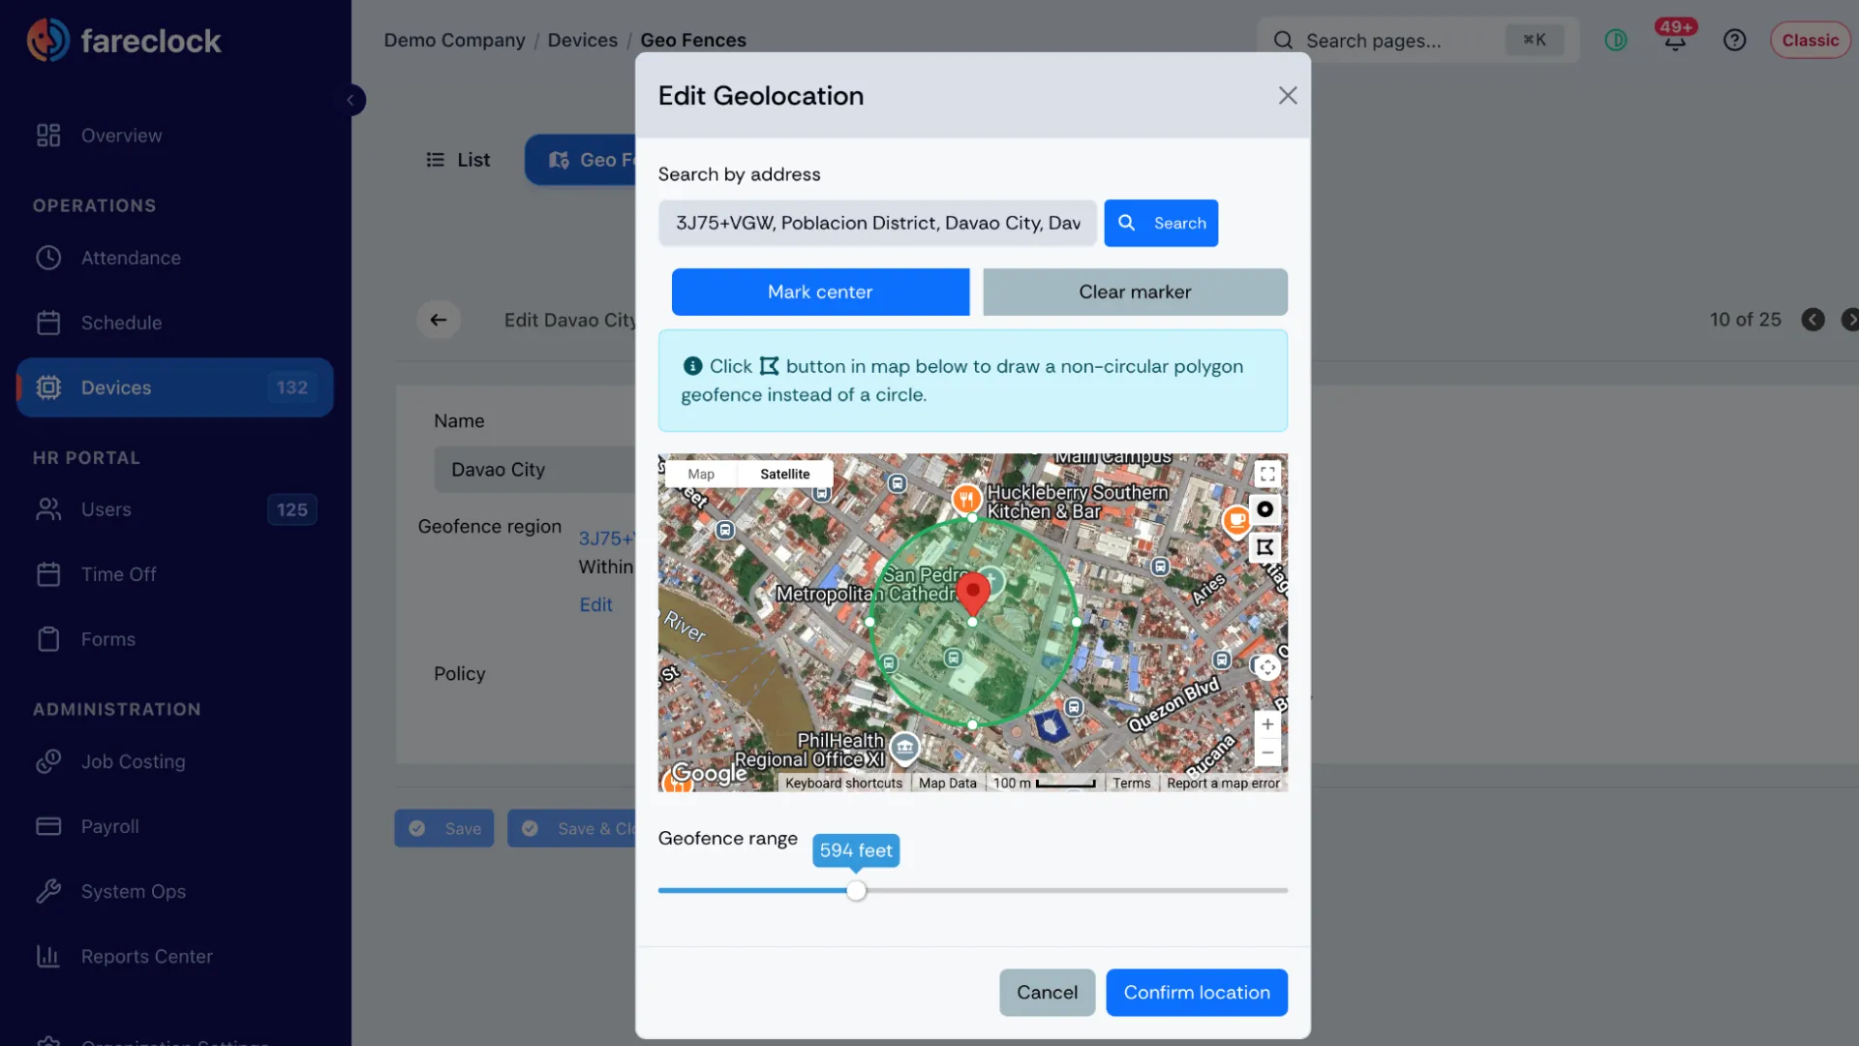Click the green status icon in header
Screen dimensions: 1859x1046
click(x=1616, y=40)
